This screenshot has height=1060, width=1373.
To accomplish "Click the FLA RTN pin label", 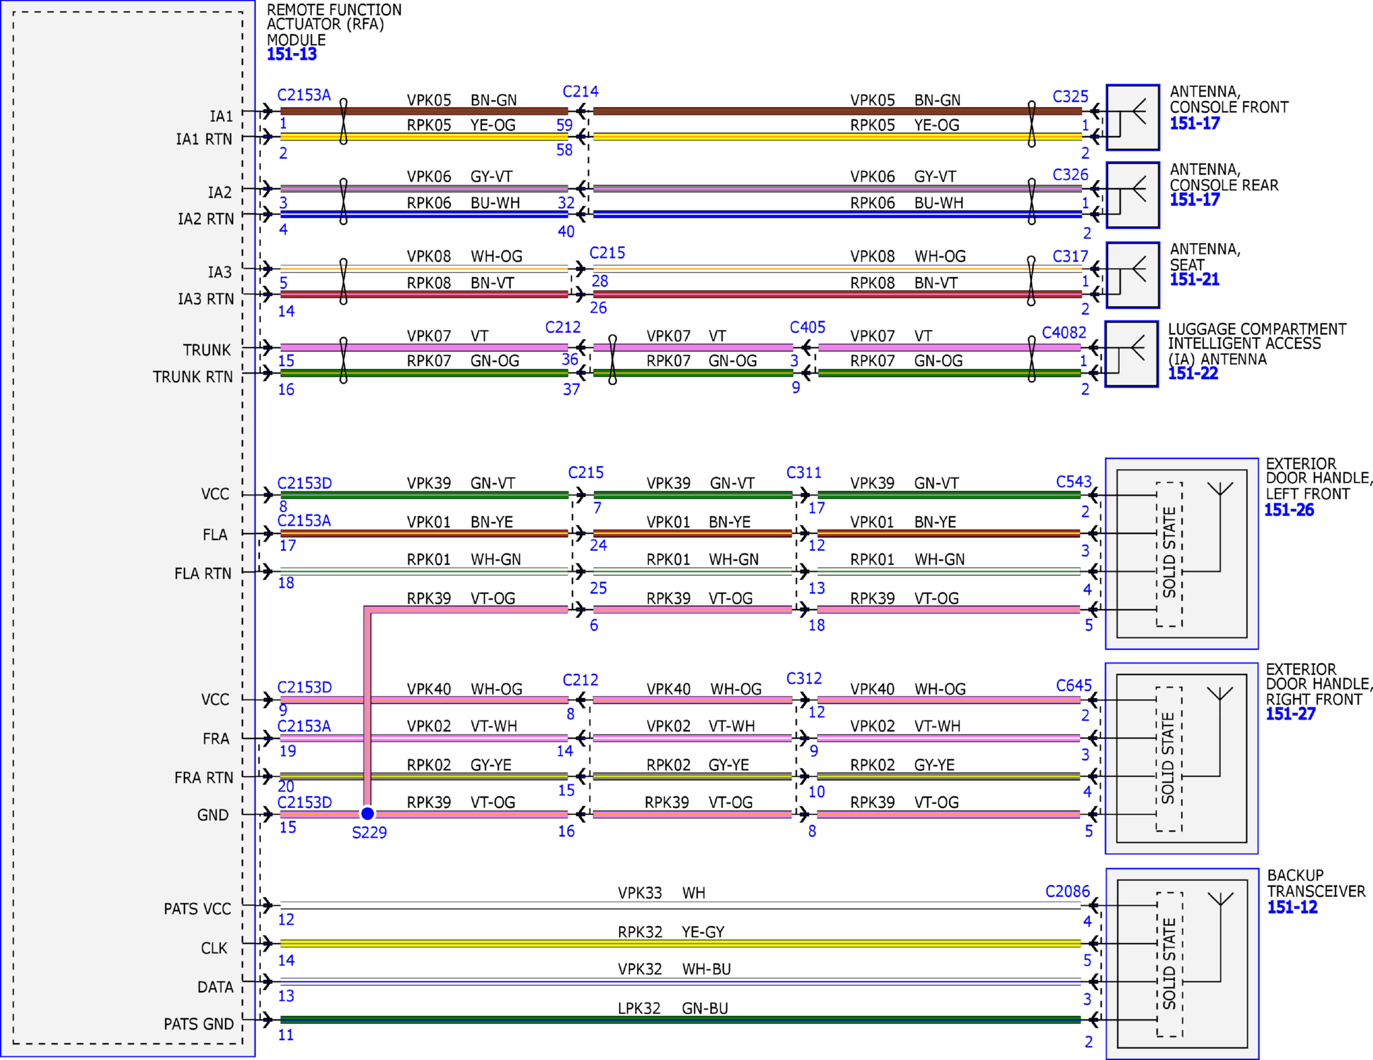I will pos(203,573).
